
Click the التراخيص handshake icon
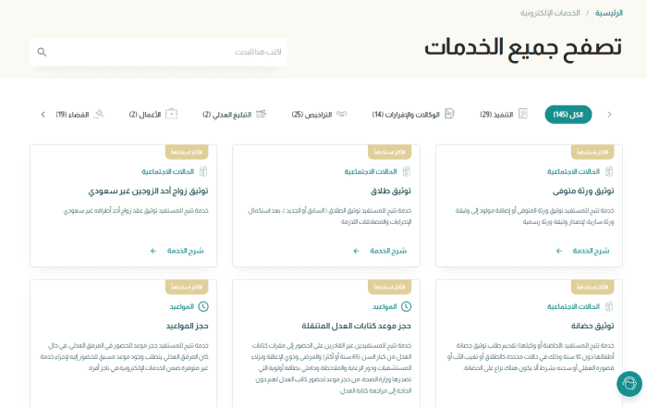pos(342,114)
